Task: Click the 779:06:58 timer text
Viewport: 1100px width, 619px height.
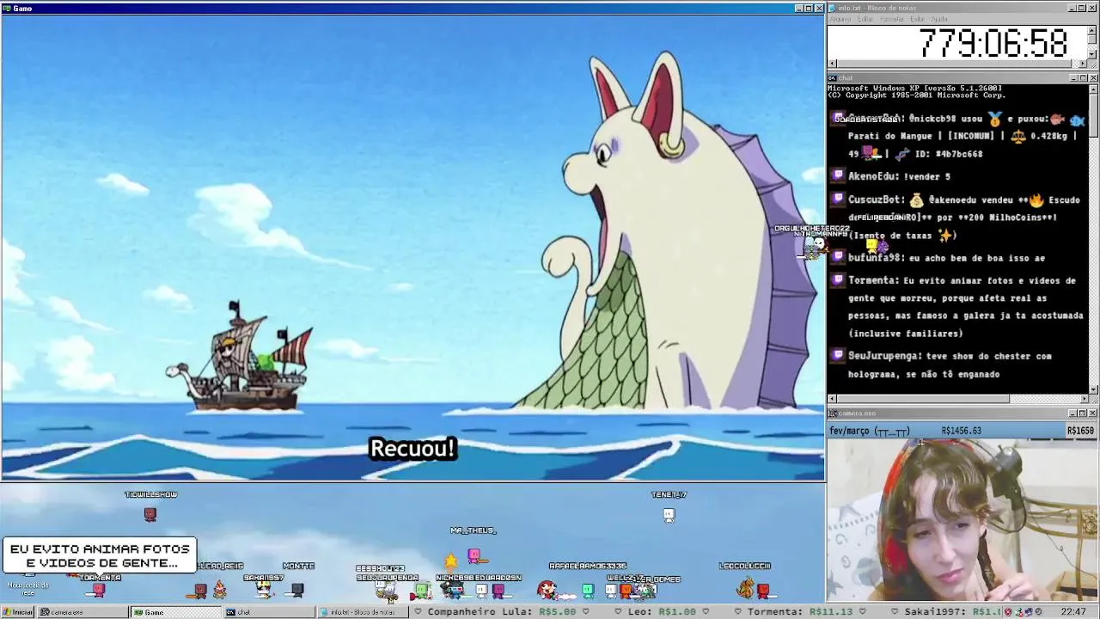Action: coord(993,43)
